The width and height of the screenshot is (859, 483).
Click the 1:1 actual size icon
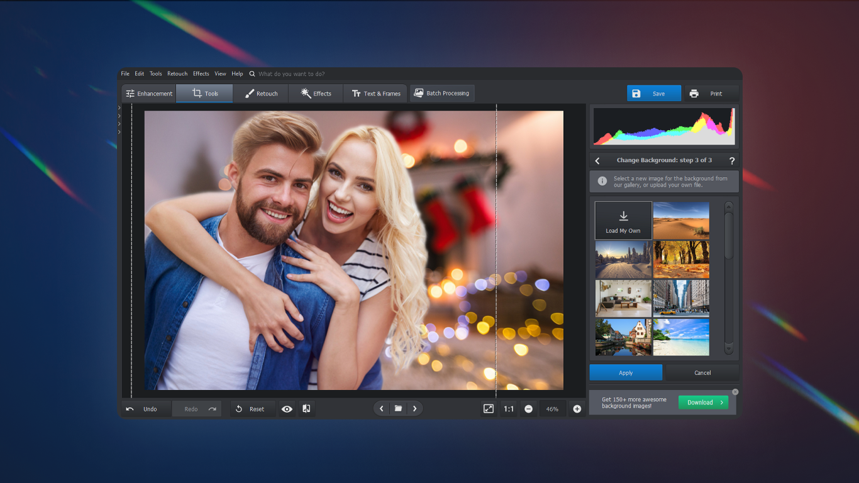pos(509,409)
